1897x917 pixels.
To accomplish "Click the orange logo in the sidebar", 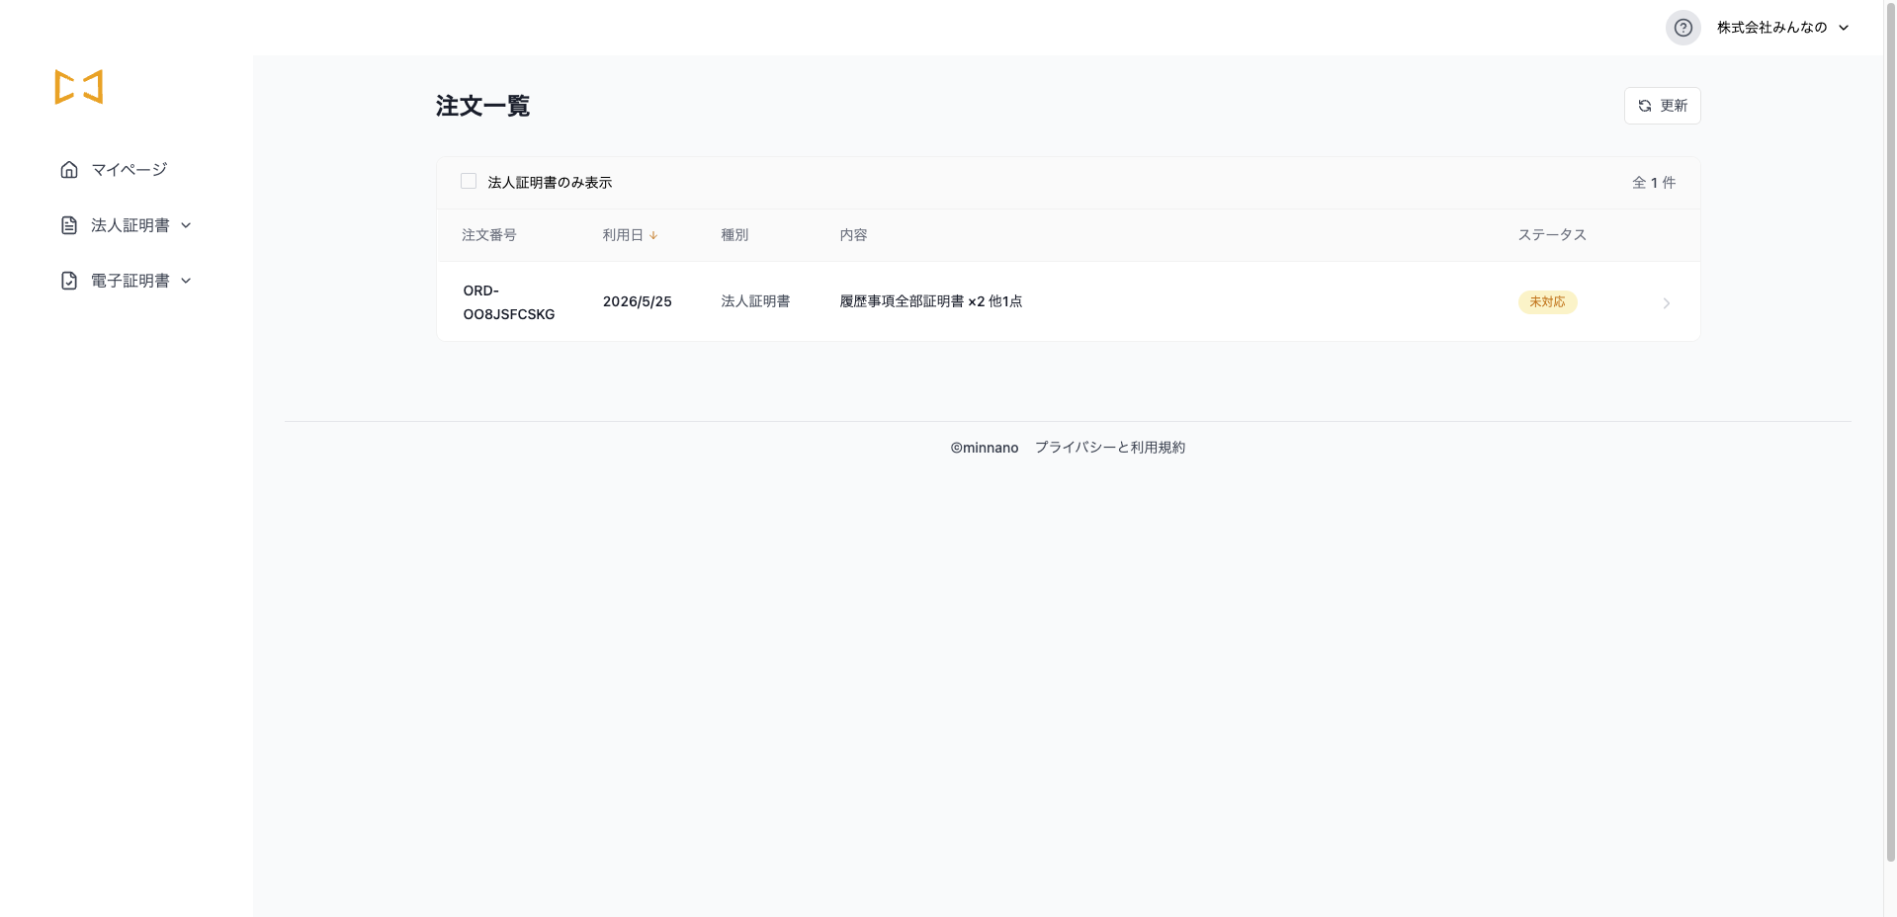I will 79,87.
